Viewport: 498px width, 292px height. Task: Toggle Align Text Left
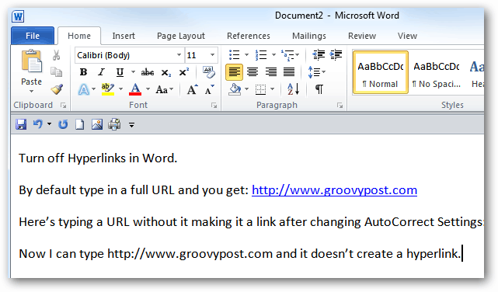pos(235,72)
